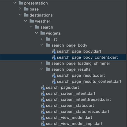Select the list folder name

coord(54,39)
